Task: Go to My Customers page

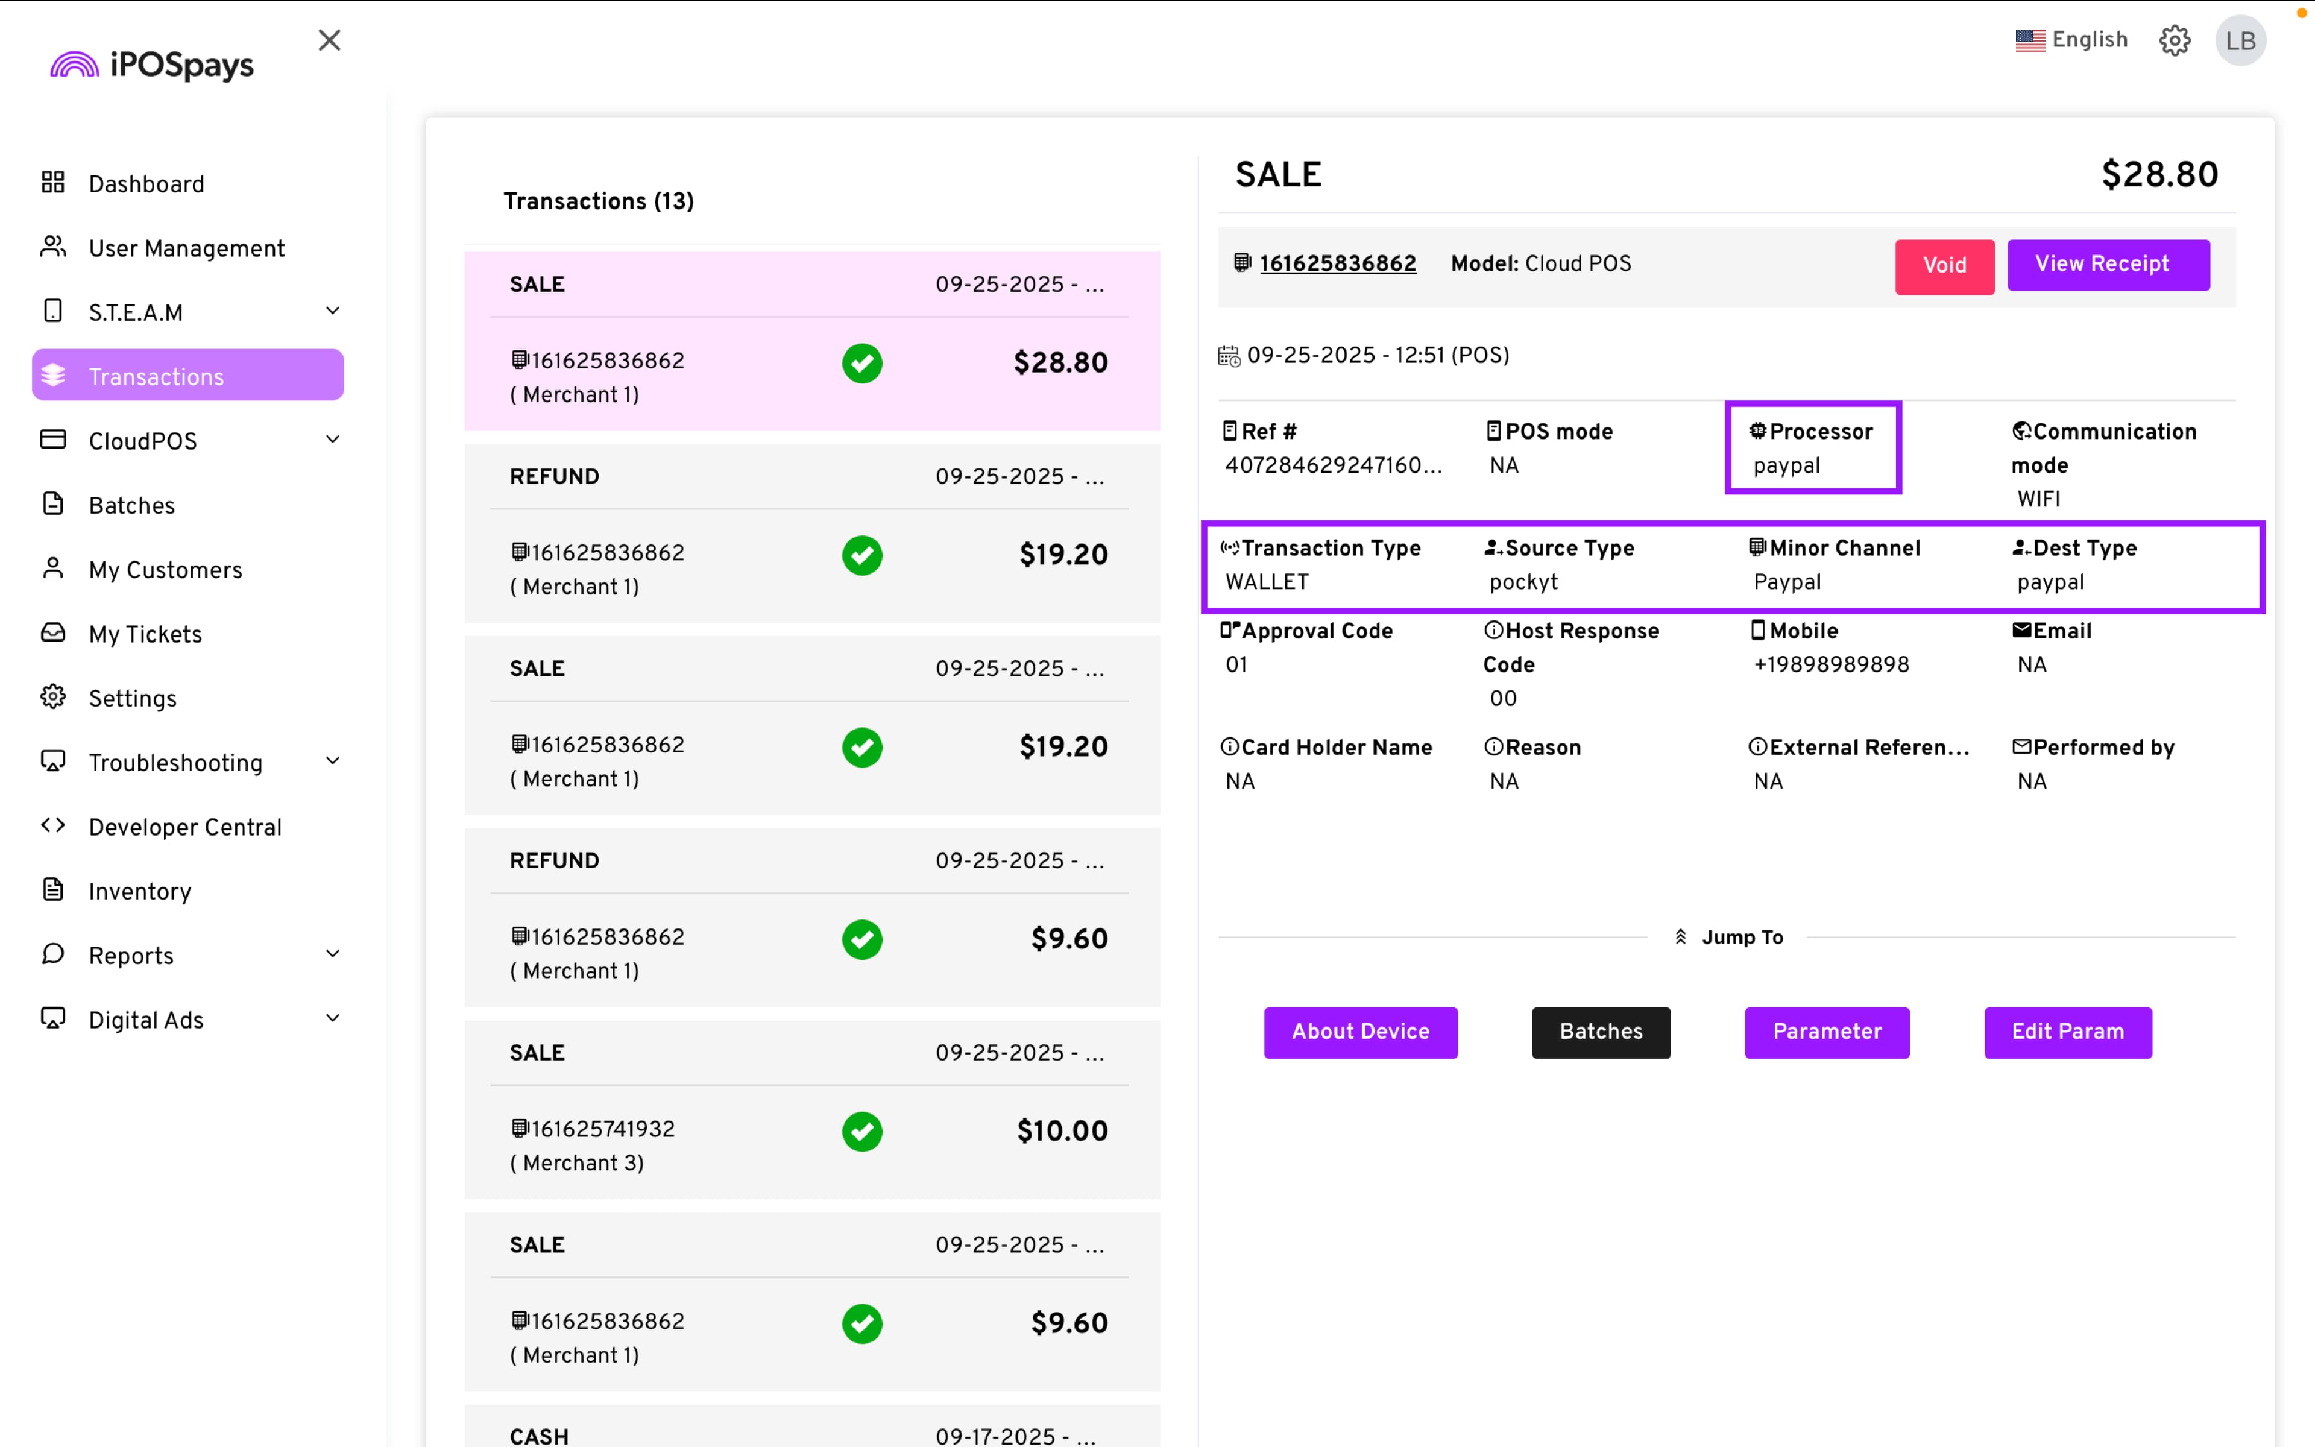Action: coord(165,569)
